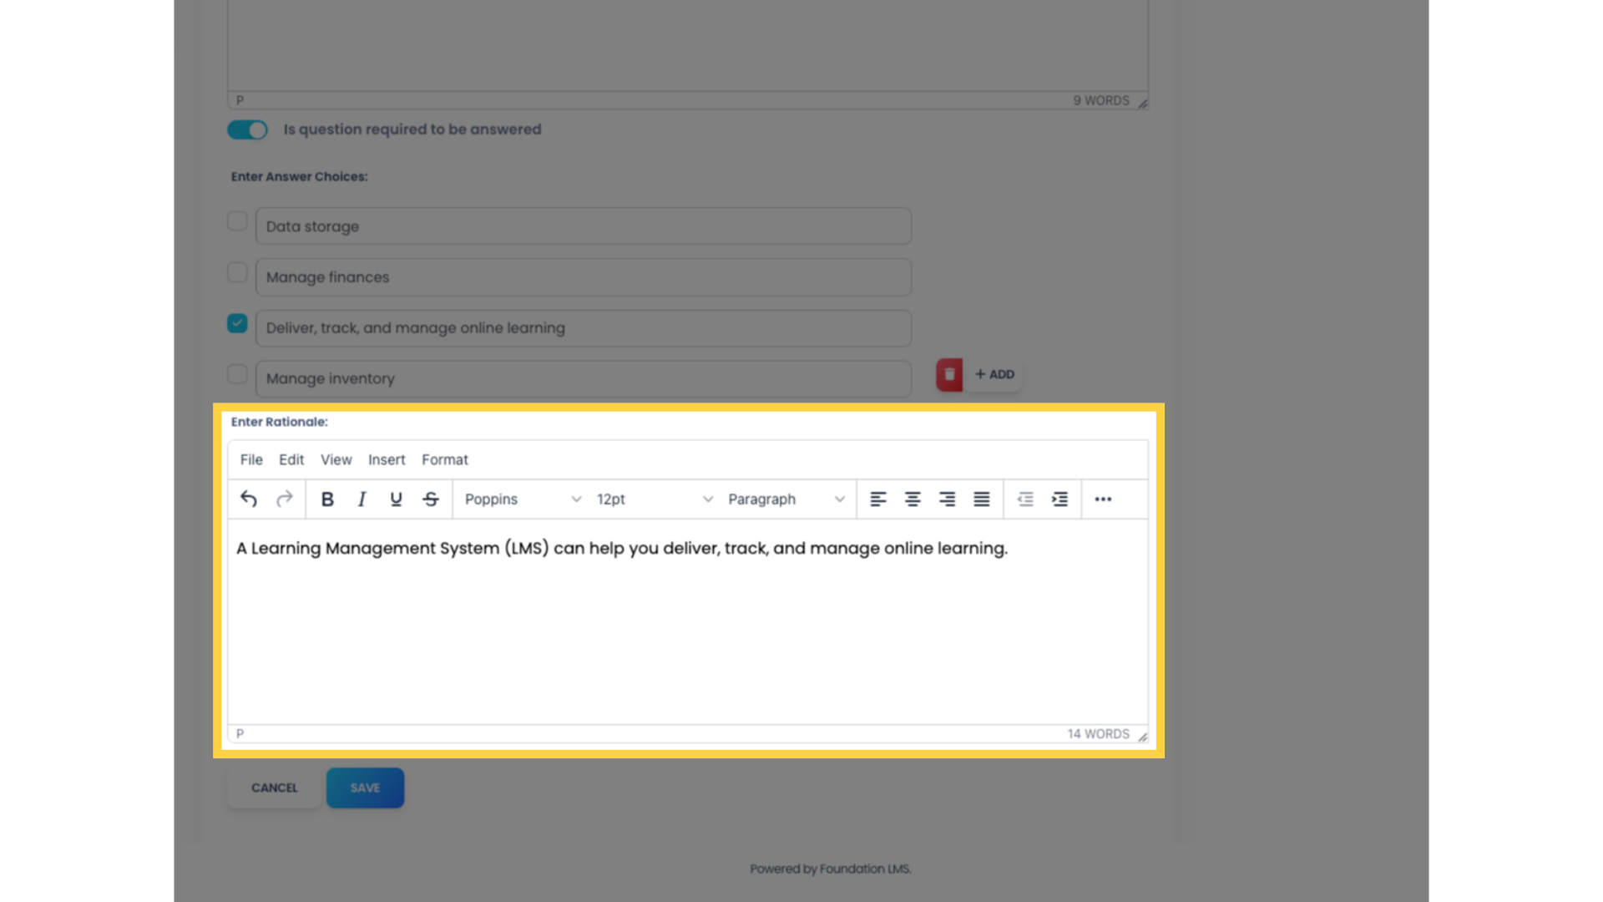
Task: Align rationale text left
Action: (x=877, y=499)
